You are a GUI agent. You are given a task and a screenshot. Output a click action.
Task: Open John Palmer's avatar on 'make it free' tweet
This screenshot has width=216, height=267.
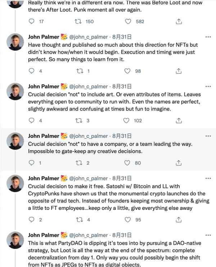tap(15, 183)
